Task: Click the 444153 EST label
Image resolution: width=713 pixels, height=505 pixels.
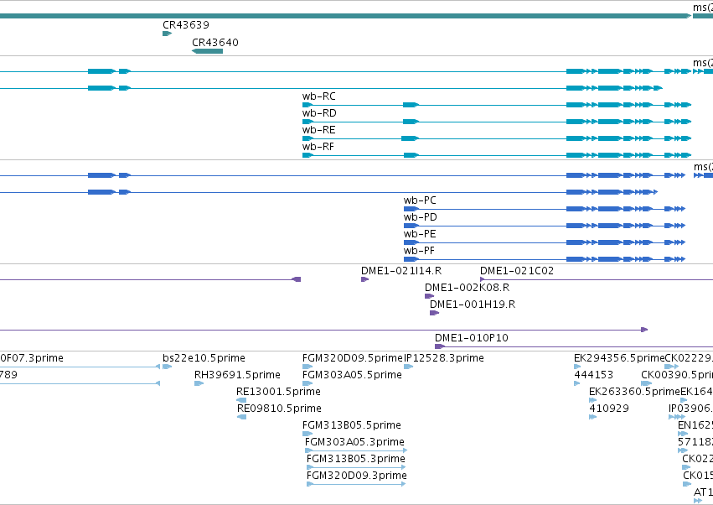Action: pyautogui.click(x=593, y=375)
